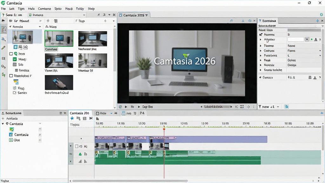Click the white input field in properties panel

pyautogui.click(x=295, y=39)
